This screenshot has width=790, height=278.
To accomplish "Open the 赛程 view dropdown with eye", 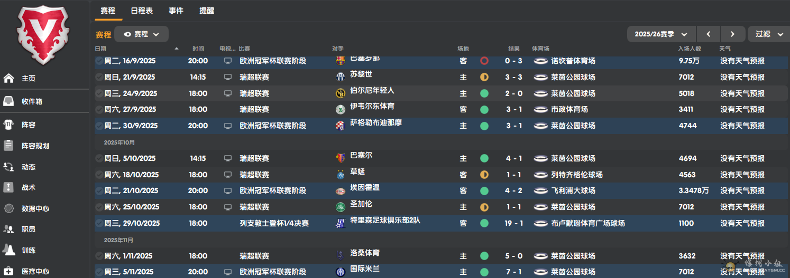I will click(x=141, y=34).
